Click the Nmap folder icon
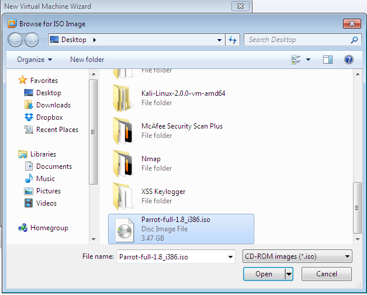This screenshot has width=367, height=295. coord(123,164)
